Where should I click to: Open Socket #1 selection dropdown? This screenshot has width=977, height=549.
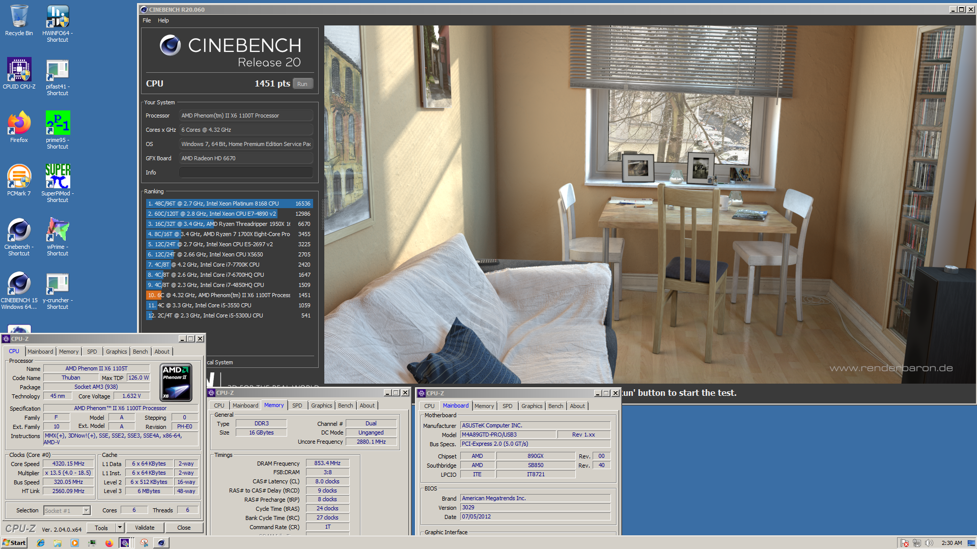pyautogui.click(x=67, y=510)
